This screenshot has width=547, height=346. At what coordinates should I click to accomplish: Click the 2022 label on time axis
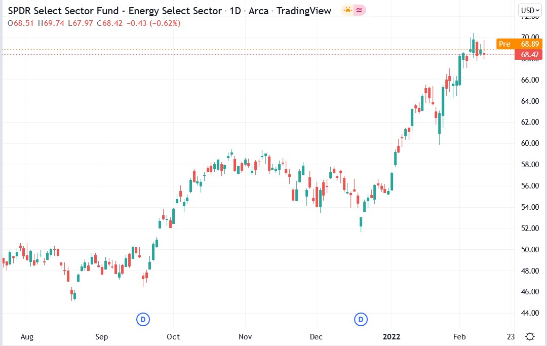(x=392, y=336)
